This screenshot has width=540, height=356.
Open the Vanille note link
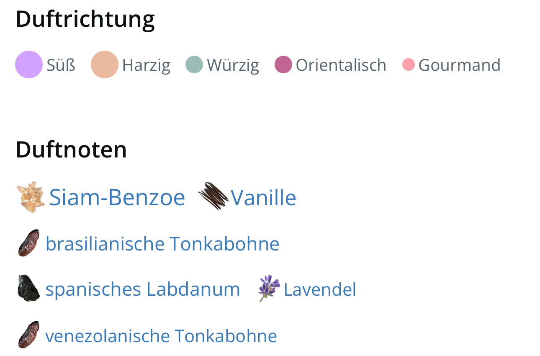click(x=263, y=197)
